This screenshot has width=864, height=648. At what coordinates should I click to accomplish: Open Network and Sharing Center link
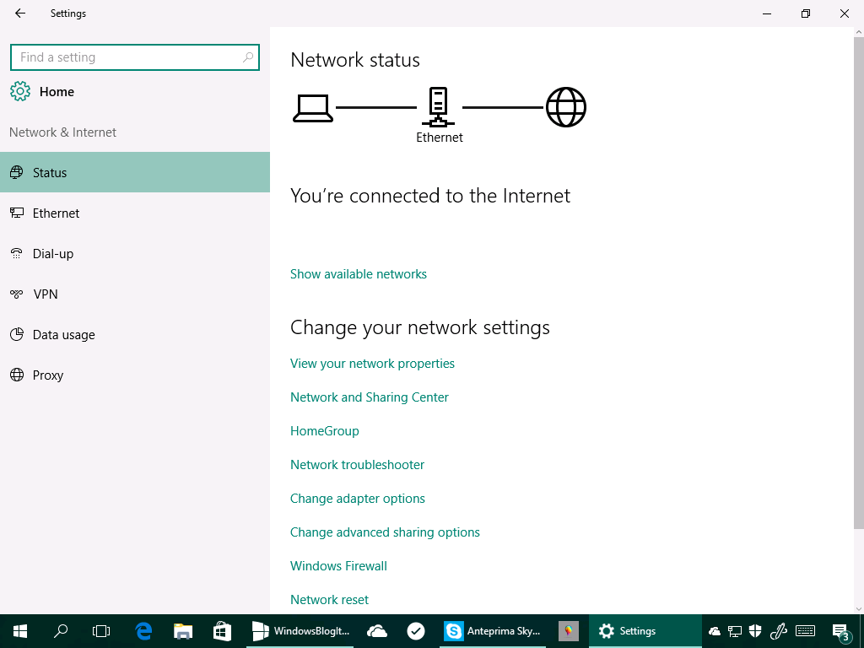click(x=370, y=397)
